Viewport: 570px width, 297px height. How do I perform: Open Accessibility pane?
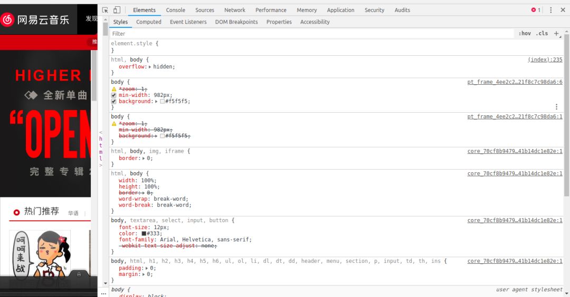coord(315,22)
